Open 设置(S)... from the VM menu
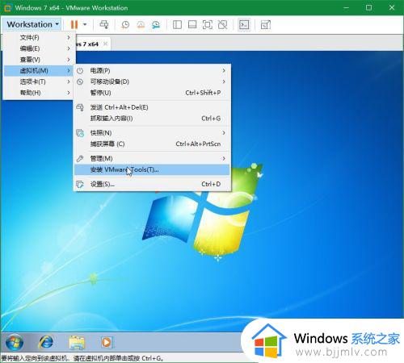Viewport: 404px width, 363px height. pyautogui.click(x=152, y=184)
